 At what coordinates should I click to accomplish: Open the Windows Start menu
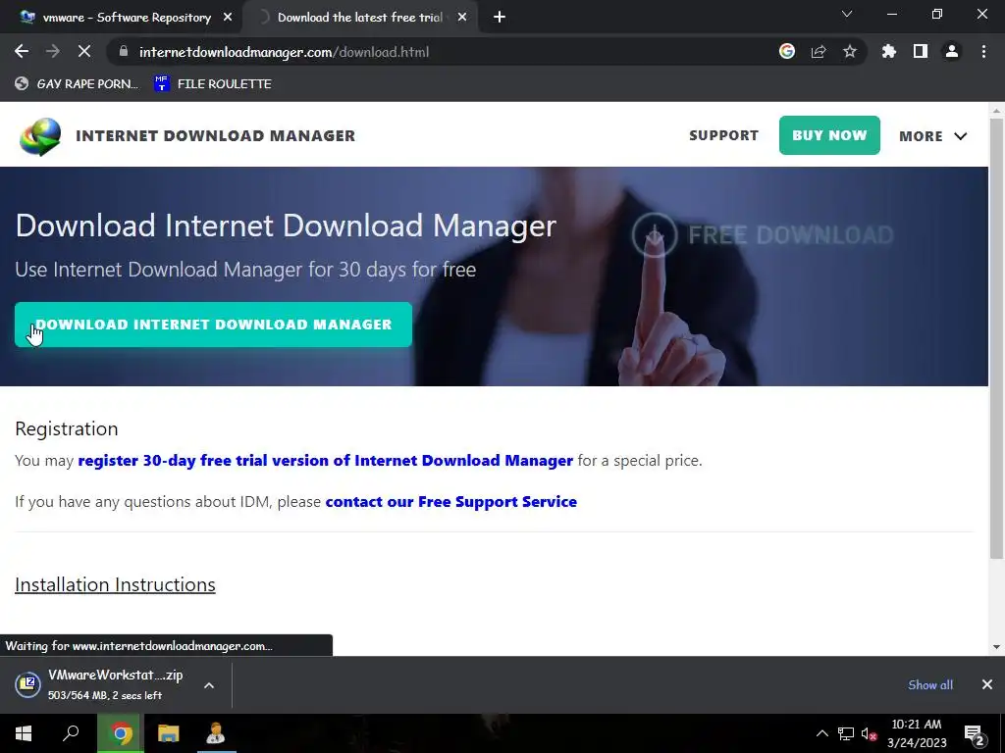point(24,733)
